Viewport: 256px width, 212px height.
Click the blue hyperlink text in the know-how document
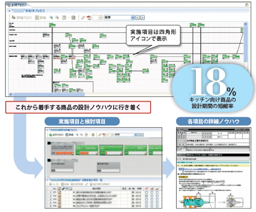tap(202, 169)
